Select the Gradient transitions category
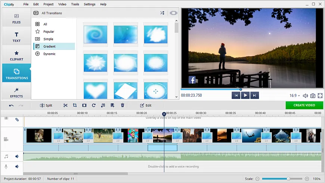This screenshot has height=183, width=325. tap(54, 46)
